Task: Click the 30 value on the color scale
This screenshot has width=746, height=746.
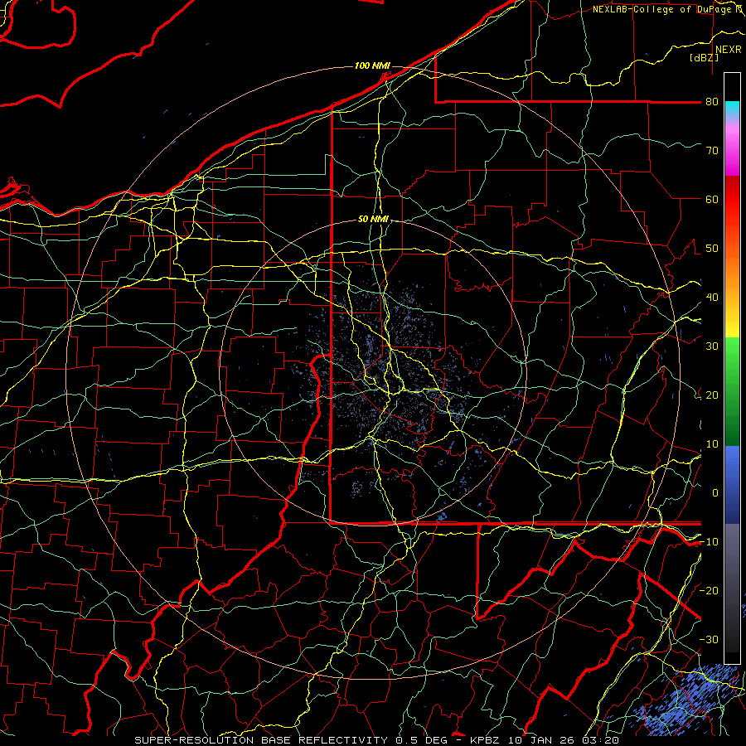Action: 712,346
